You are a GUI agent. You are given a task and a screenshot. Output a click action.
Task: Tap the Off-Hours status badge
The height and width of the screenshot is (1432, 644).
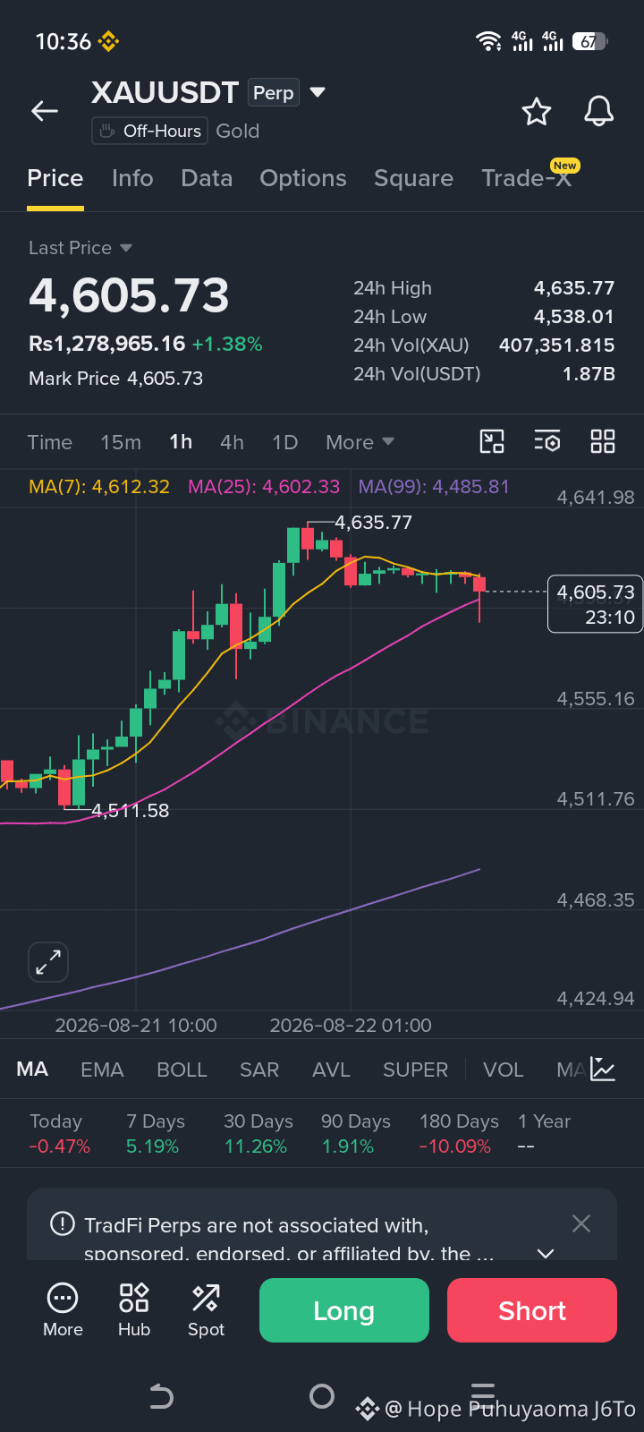click(149, 131)
